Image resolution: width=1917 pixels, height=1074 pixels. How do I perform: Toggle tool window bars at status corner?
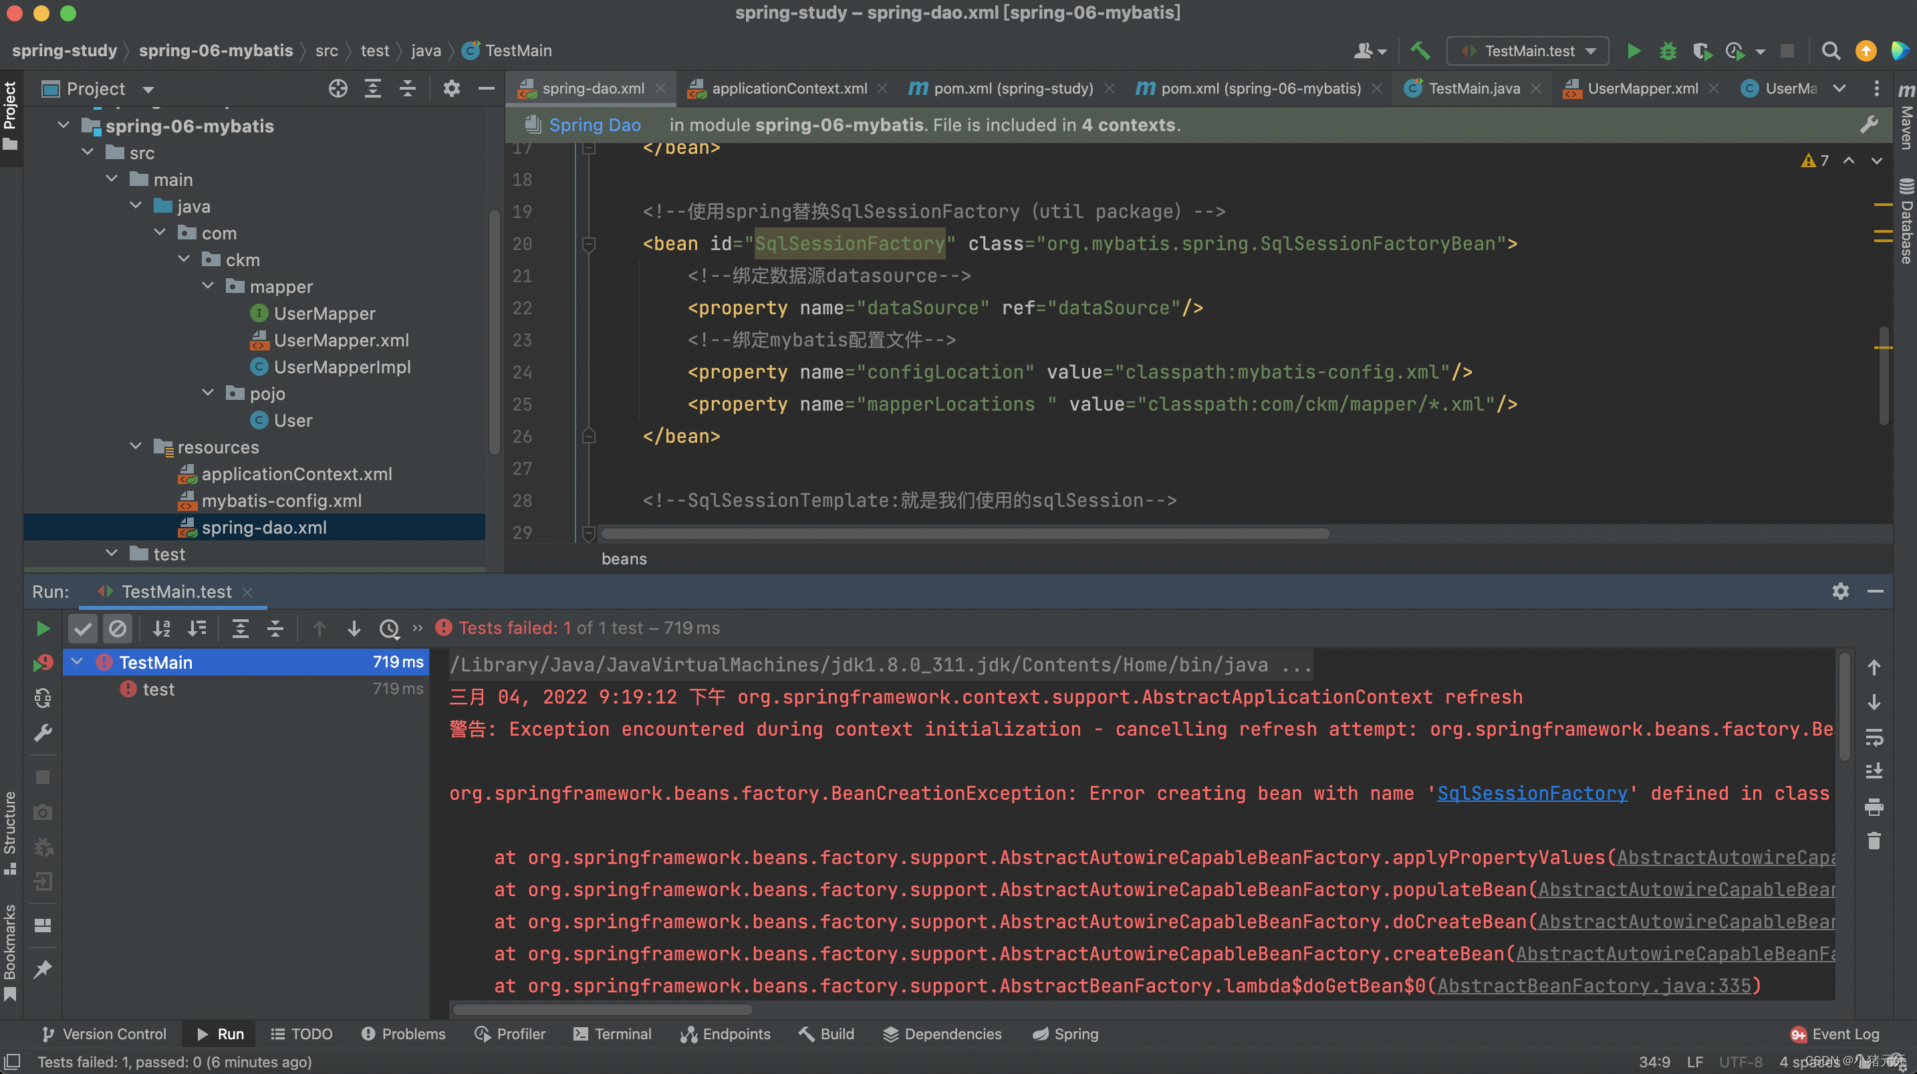pos(12,1062)
